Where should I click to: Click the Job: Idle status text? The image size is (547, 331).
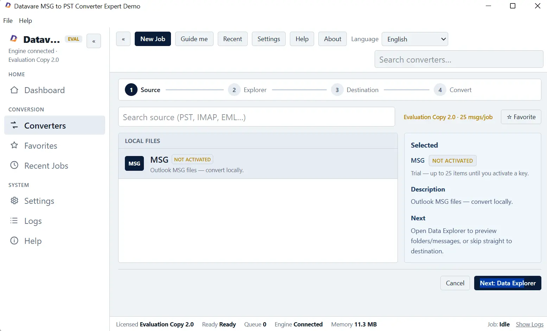coord(498,324)
